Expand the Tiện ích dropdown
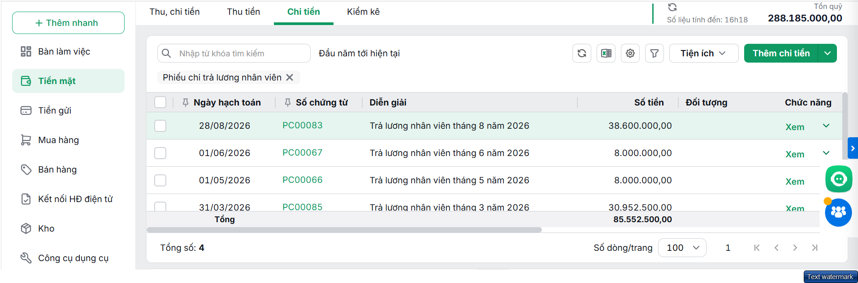 pos(703,53)
